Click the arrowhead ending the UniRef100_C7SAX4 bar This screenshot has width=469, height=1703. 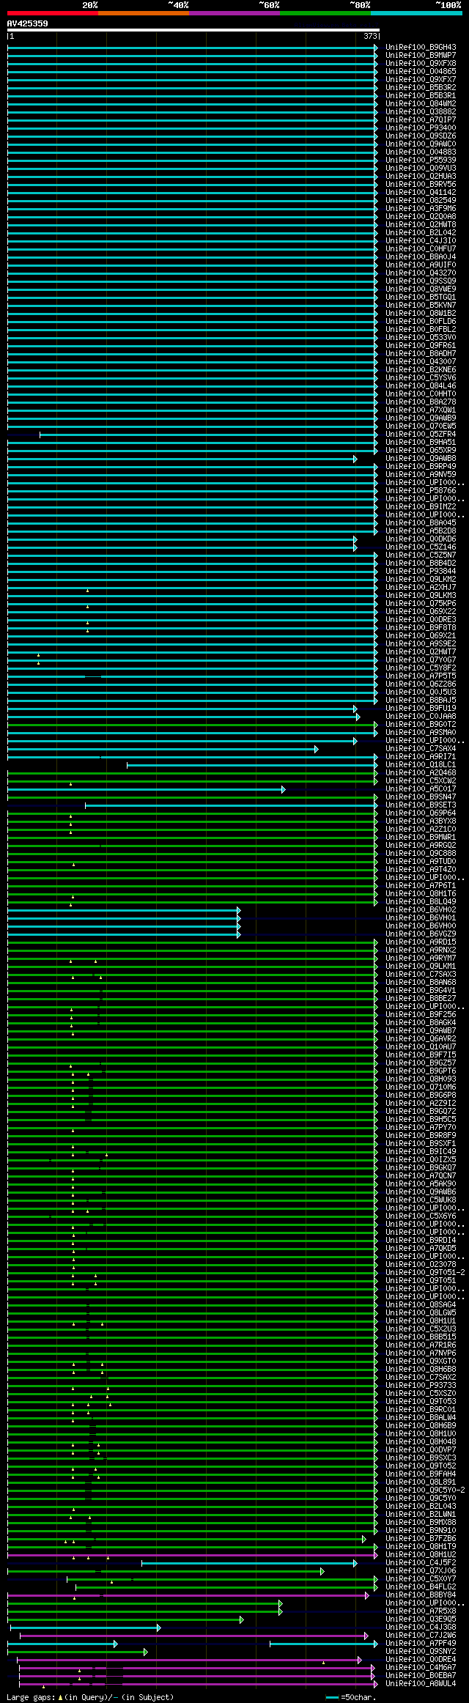point(317,749)
